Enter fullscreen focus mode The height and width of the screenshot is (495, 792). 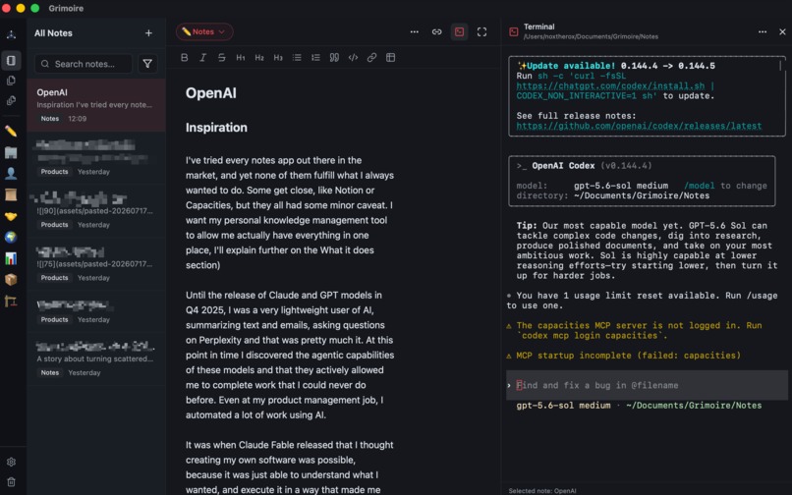(481, 31)
